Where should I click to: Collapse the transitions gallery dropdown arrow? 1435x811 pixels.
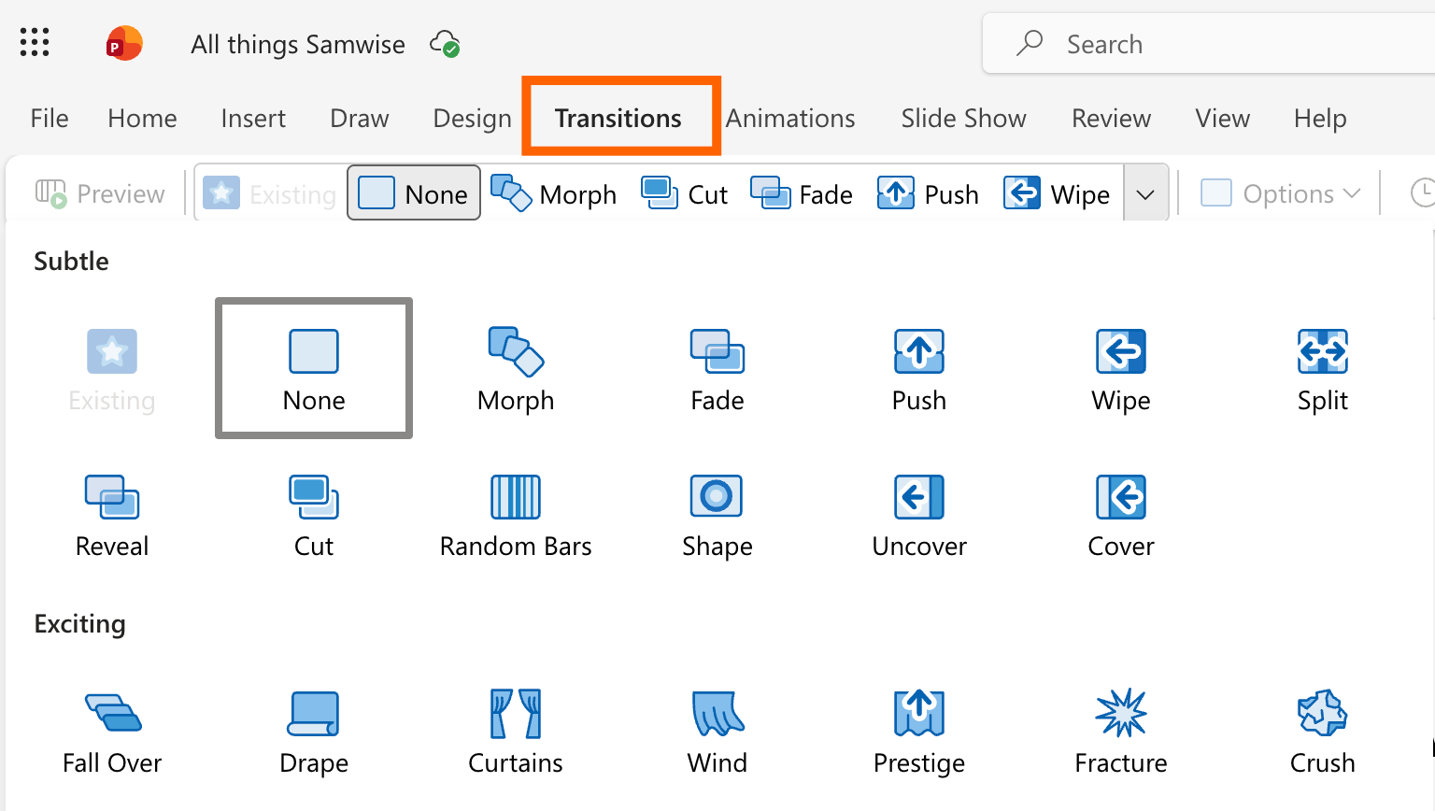click(x=1145, y=193)
